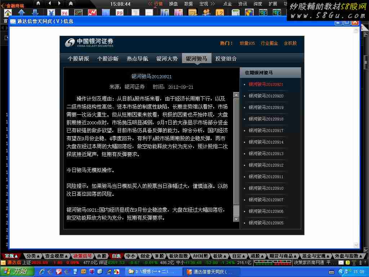Open past report 银河骏马20120914
The width and height of the screenshot is (369, 277).
[x=266, y=142]
